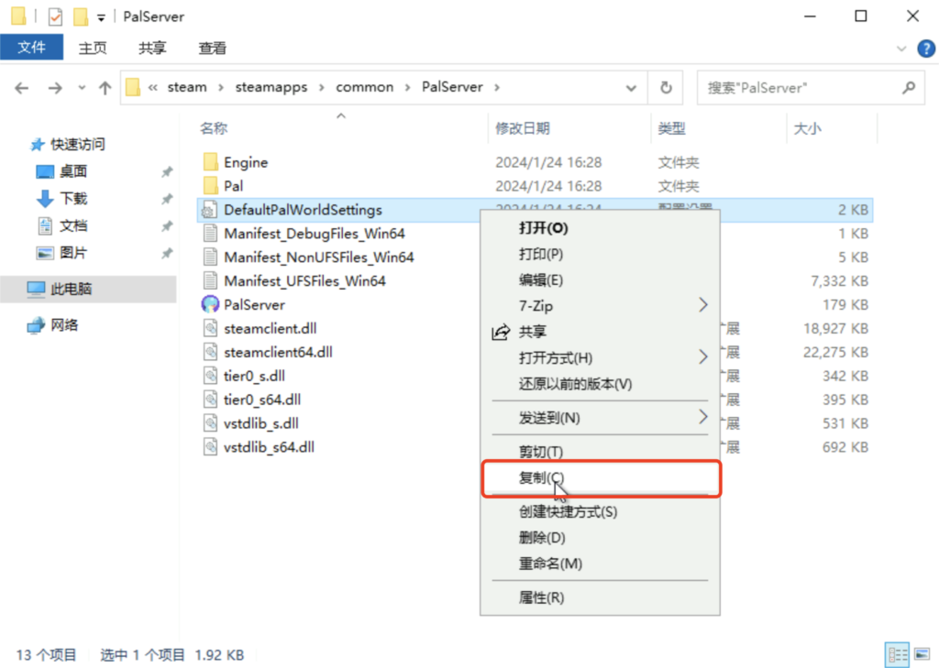Select steamclient64.dll file icon
This screenshot has width=939, height=668.
click(x=210, y=352)
